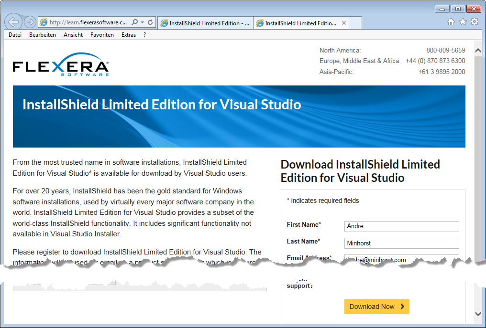Click the Asia-Pacific phone number +61 3 9895 2000
This screenshot has height=328, width=486.
442,72
